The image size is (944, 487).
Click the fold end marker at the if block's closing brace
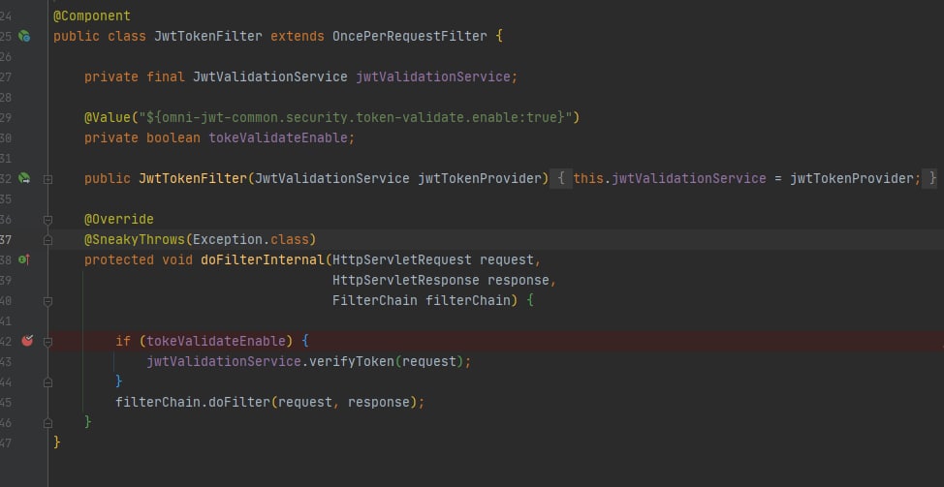(47, 381)
